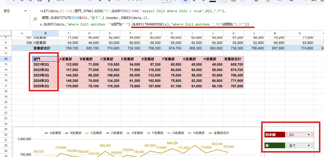This screenshot has height=157, width=324.
Task: Select the H営業部 cell in row 9
Action: coord(45,43)
